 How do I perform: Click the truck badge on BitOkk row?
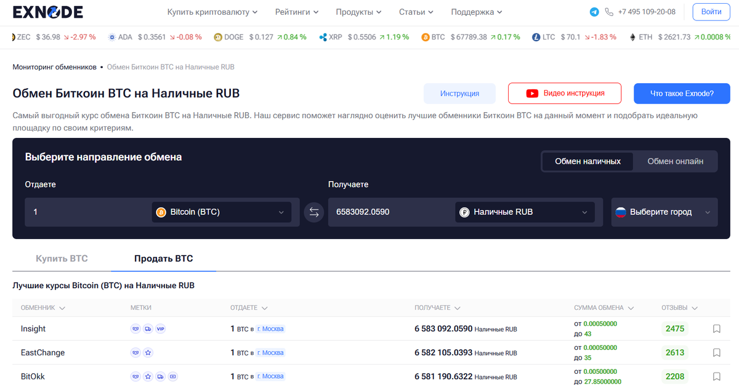point(161,376)
